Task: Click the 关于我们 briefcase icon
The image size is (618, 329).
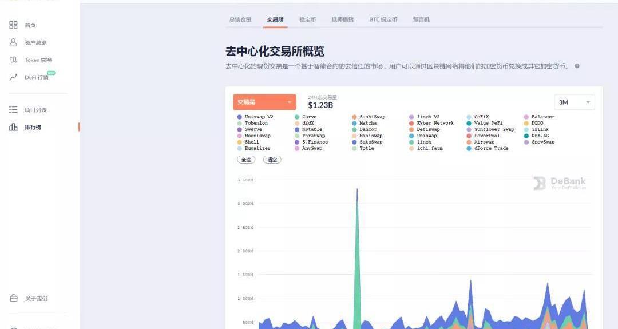Action: tap(13, 298)
